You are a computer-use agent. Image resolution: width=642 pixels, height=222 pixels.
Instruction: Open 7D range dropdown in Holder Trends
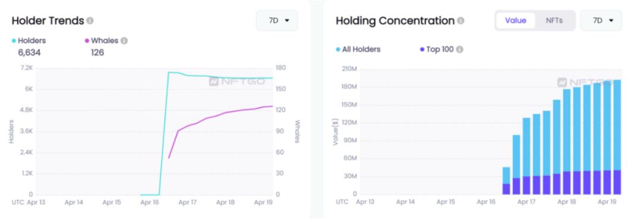tap(277, 20)
